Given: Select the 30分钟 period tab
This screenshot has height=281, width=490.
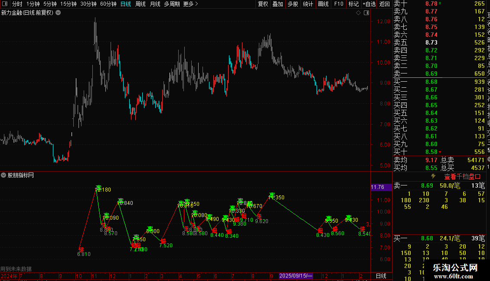Looking at the screenshot, I should pyautogui.click(x=88, y=4).
